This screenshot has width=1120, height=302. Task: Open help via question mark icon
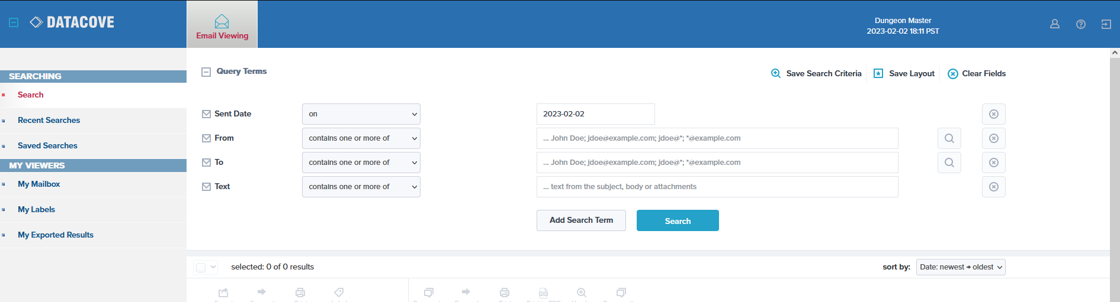[1080, 24]
